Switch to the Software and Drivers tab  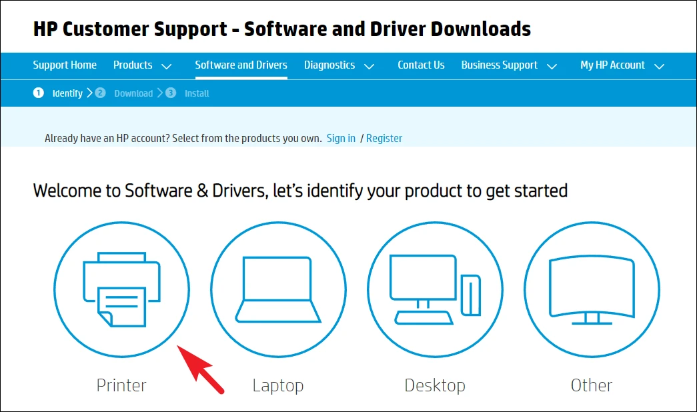[241, 65]
